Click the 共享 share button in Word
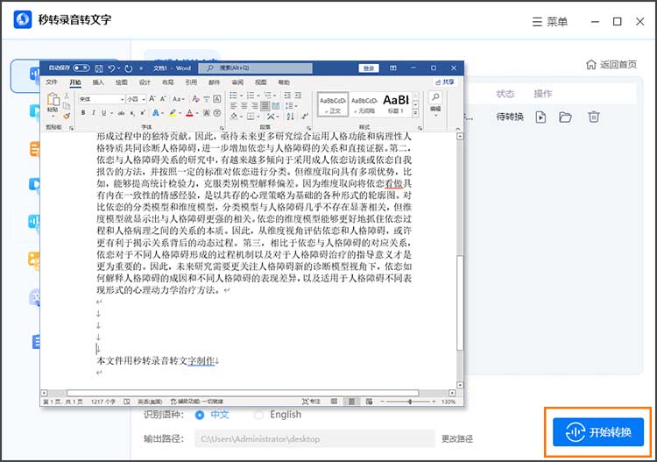Viewport: 657px width, 462px height. click(x=445, y=82)
